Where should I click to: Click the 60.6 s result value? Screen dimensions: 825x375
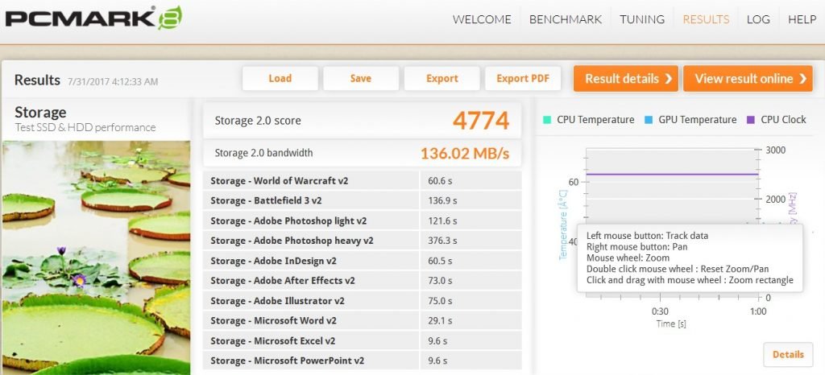point(441,181)
